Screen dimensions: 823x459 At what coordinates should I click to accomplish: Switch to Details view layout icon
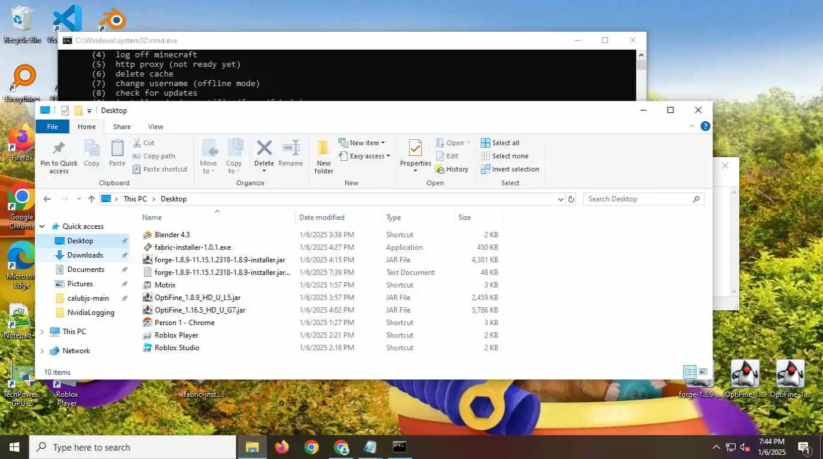tap(690, 372)
